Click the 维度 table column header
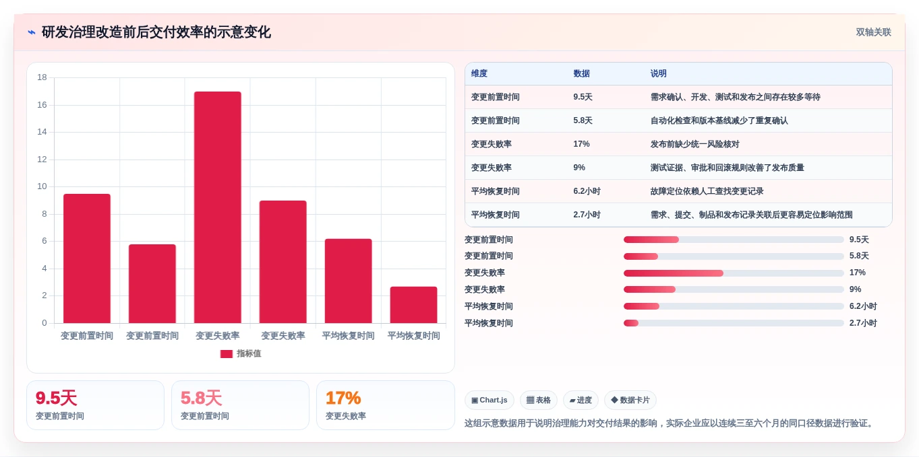This screenshot has height=457, width=919. point(479,74)
